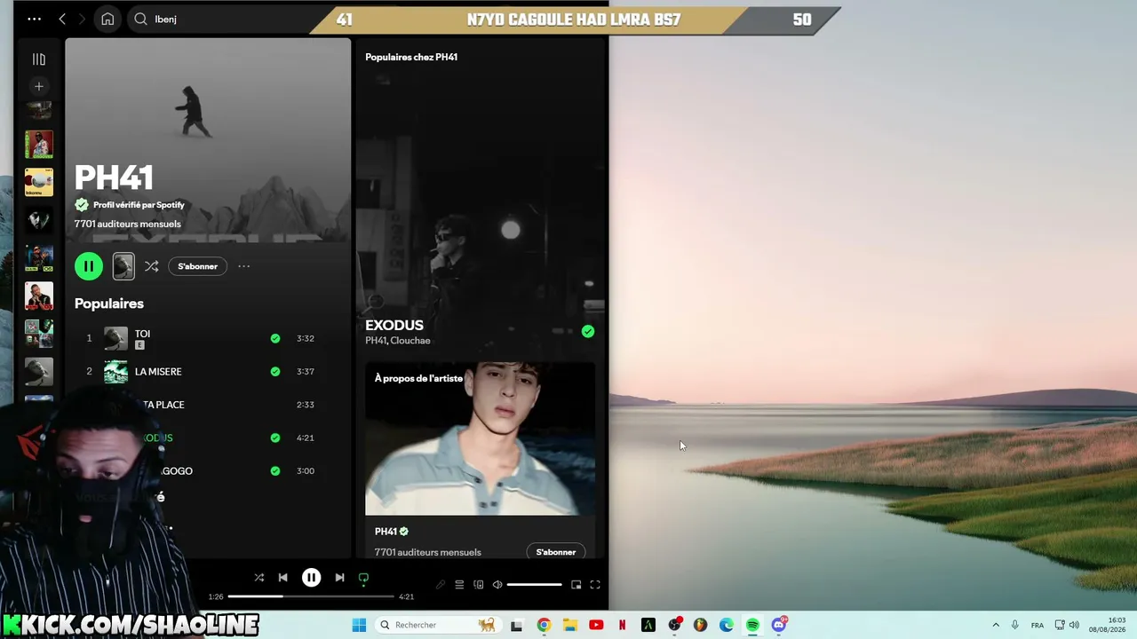Open Task View on the taskbar
Viewport: 1137px width, 639px height.
pyautogui.click(x=517, y=625)
